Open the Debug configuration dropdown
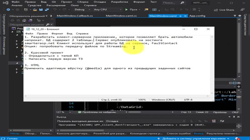The width and height of the screenshot is (250, 140). tap(82, 10)
